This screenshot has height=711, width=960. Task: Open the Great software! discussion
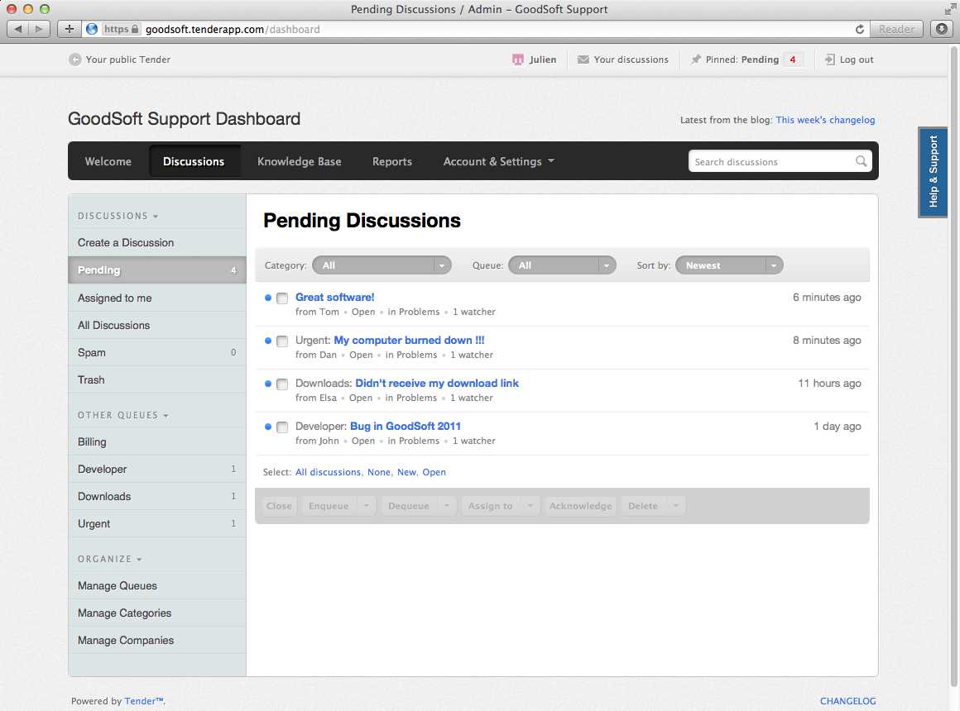(335, 297)
